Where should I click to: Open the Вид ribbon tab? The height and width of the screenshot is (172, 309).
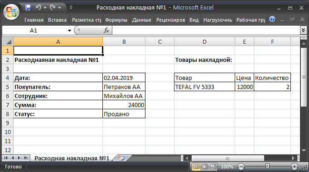[x=194, y=20]
